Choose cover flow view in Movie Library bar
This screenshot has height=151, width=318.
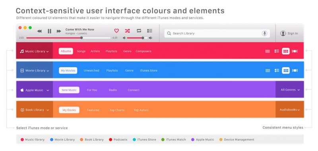(295, 71)
